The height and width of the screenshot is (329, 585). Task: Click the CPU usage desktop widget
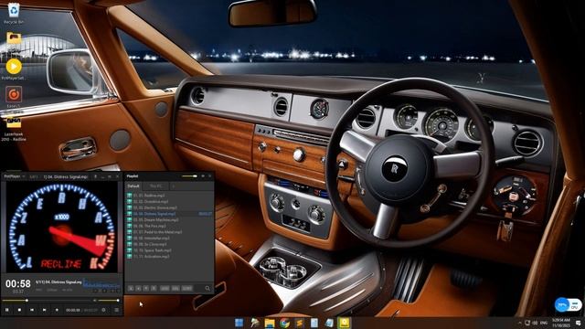pyautogui.click(x=568, y=304)
